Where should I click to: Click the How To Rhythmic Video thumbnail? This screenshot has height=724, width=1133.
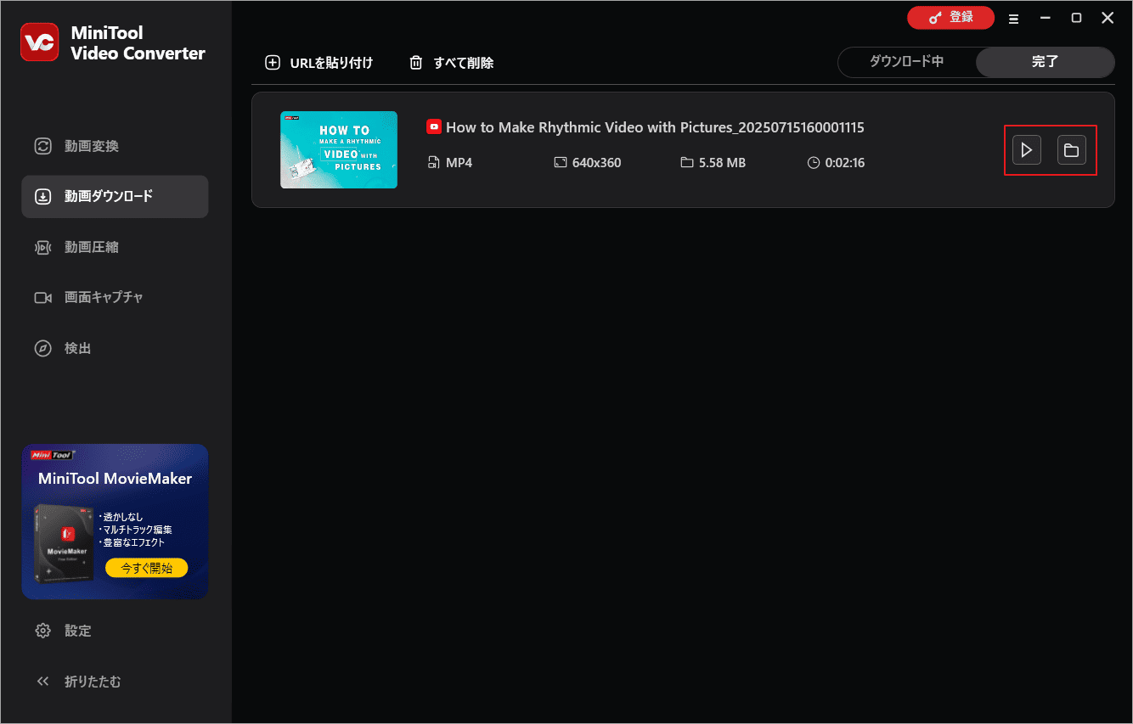coord(339,149)
